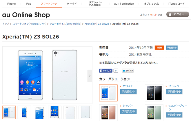The width and height of the screenshot is (191, 127).
Task: Choose the シルバーグリーン color variation image
Action: 154,113
